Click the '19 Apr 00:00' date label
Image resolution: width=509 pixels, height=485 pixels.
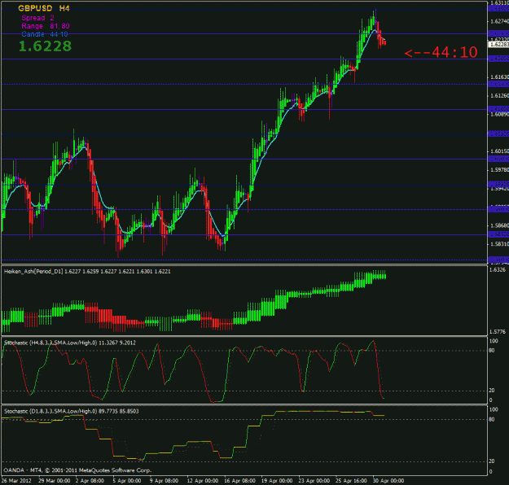277,480
